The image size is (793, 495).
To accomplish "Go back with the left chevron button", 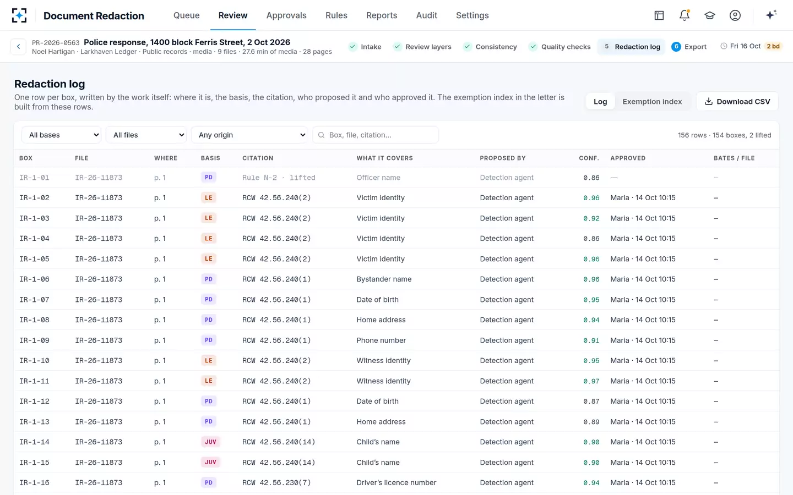I will (18, 47).
